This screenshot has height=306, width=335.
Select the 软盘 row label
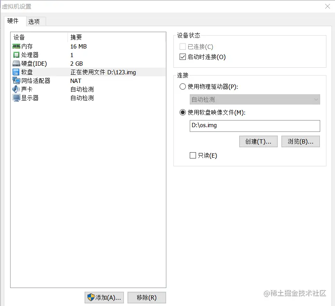(27, 72)
